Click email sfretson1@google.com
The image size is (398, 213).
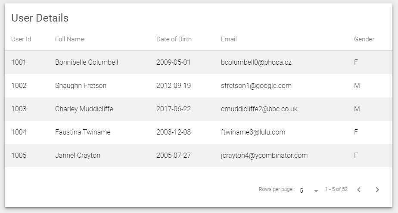256,86
